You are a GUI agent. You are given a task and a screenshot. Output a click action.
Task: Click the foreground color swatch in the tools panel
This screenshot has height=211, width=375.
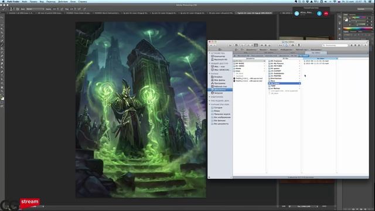click(x=2, y=97)
